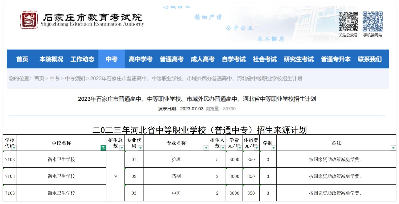Click the 中考须知 breadcrumb link
Image resolution: width=399 pixels, height=204 pixels.
click(75, 78)
